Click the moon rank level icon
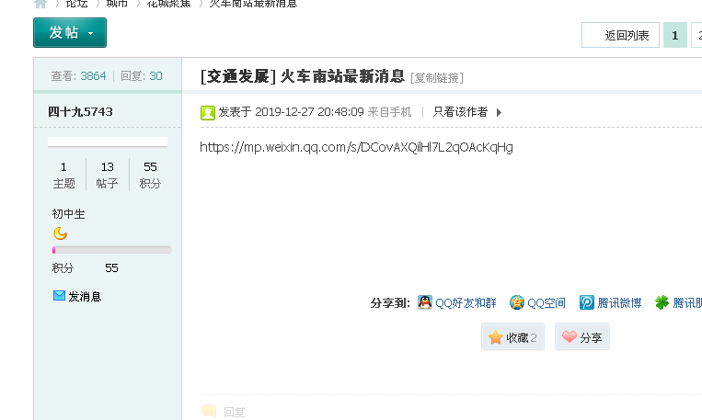 pyautogui.click(x=60, y=233)
